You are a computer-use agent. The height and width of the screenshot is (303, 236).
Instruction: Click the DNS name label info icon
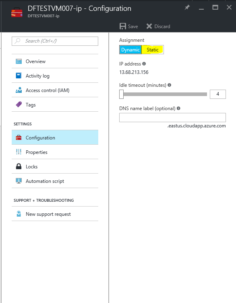178,108
